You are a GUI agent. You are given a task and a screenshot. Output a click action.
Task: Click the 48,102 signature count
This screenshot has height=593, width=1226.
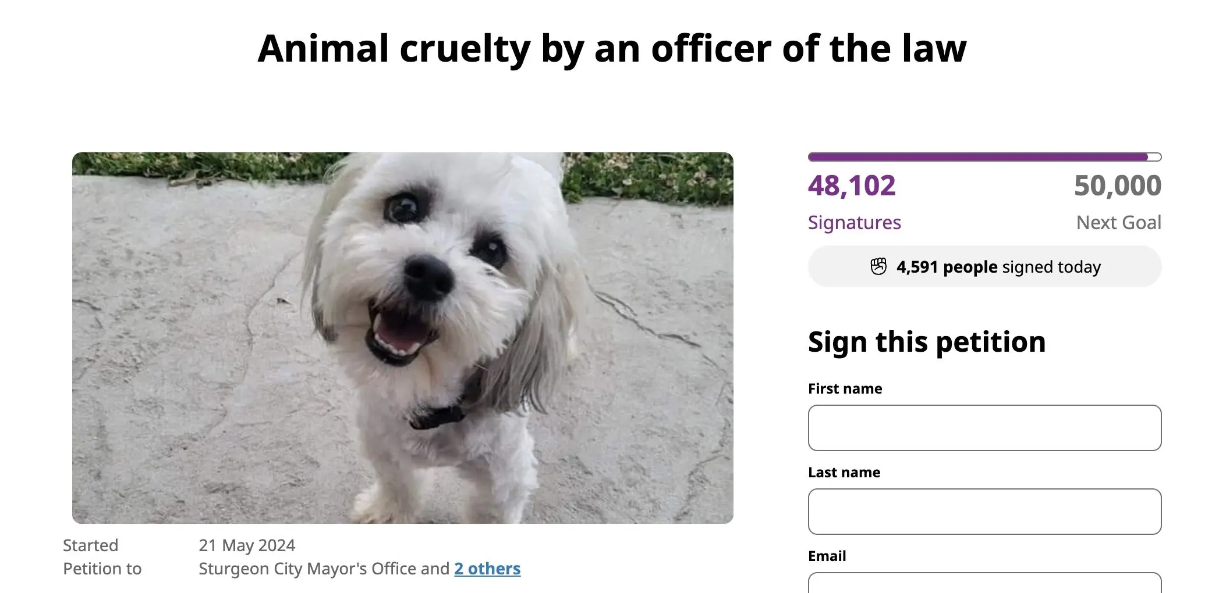[x=852, y=186]
